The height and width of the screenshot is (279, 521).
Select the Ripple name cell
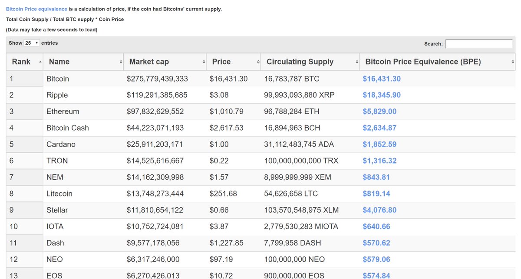[83, 95]
